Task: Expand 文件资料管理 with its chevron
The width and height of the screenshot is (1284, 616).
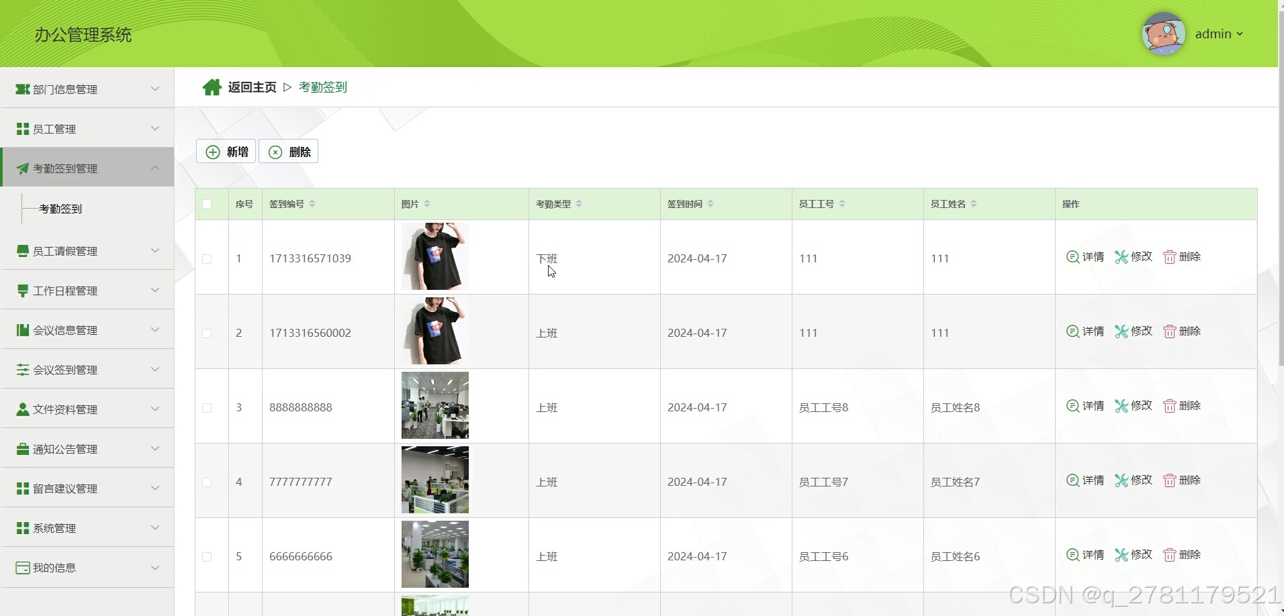Action: [155, 409]
